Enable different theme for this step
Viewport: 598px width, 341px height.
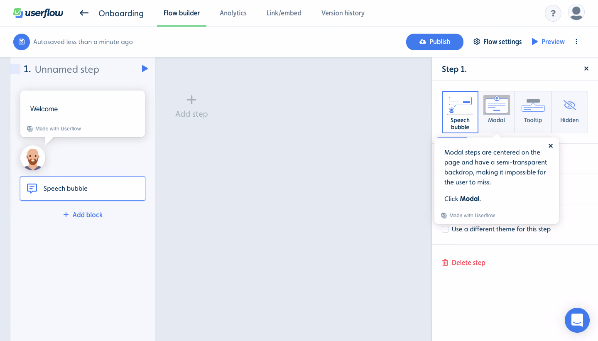(445, 229)
